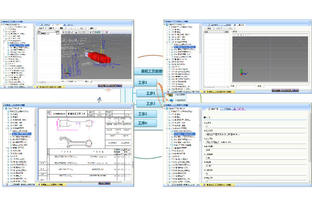Click the yellow 3D process model icon beside 工步1

(x=170, y=95)
